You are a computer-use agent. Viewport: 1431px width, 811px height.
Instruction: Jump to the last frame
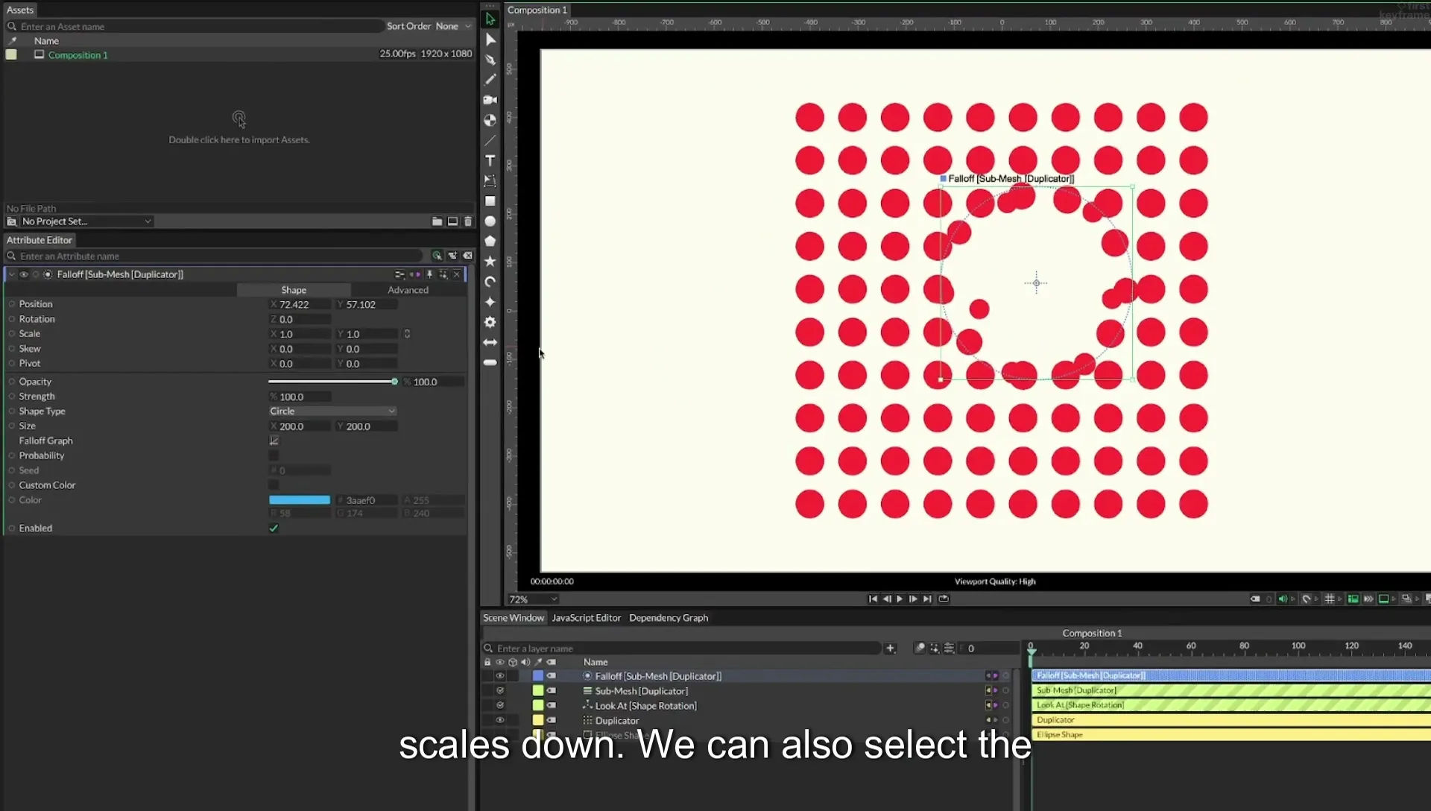pyautogui.click(x=927, y=599)
